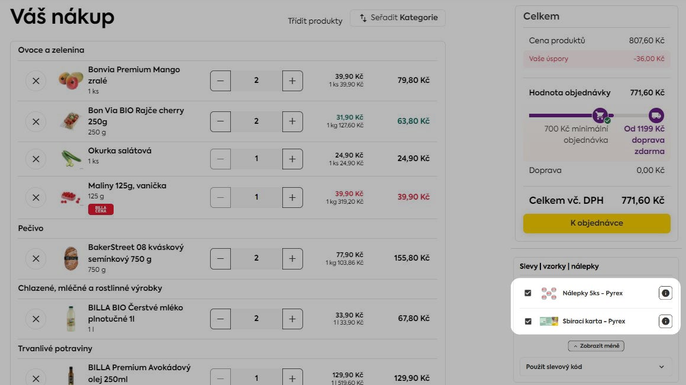This screenshot has width=686, height=385.
Task: Open the Seřadit Kategorie sort dropdown
Action: pyautogui.click(x=398, y=18)
